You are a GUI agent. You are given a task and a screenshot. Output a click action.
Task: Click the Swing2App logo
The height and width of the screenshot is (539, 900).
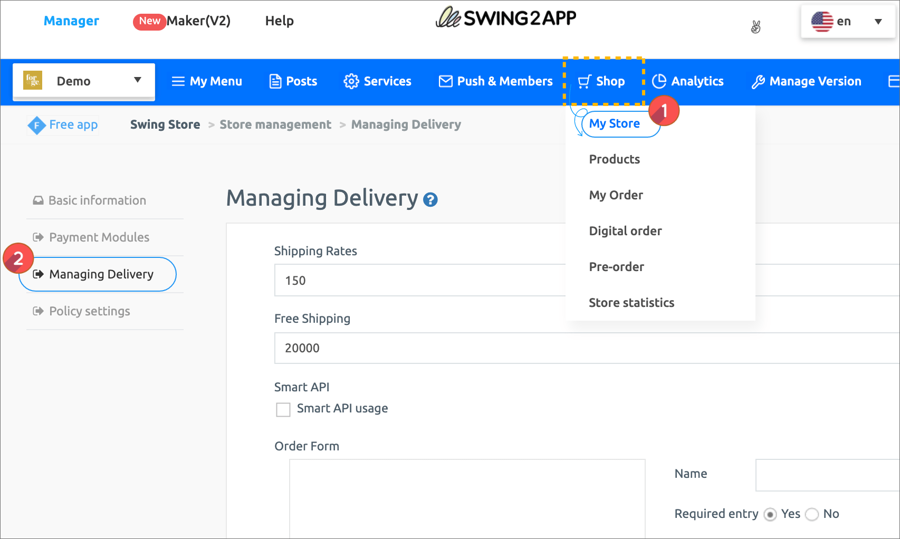point(505,18)
